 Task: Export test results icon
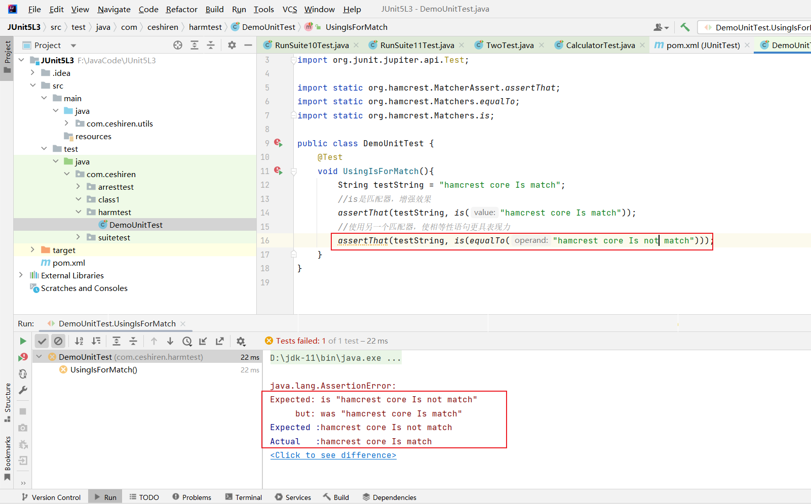(219, 341)
